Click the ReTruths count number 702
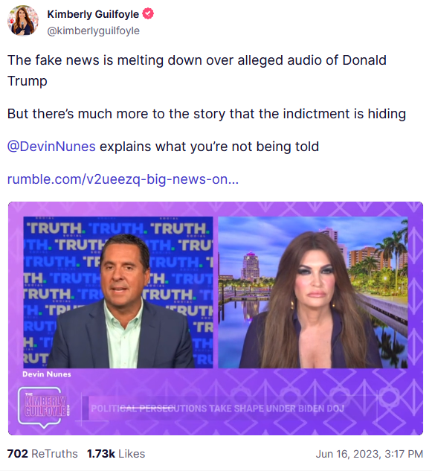The image size is (432, 471). click(18, 454)
